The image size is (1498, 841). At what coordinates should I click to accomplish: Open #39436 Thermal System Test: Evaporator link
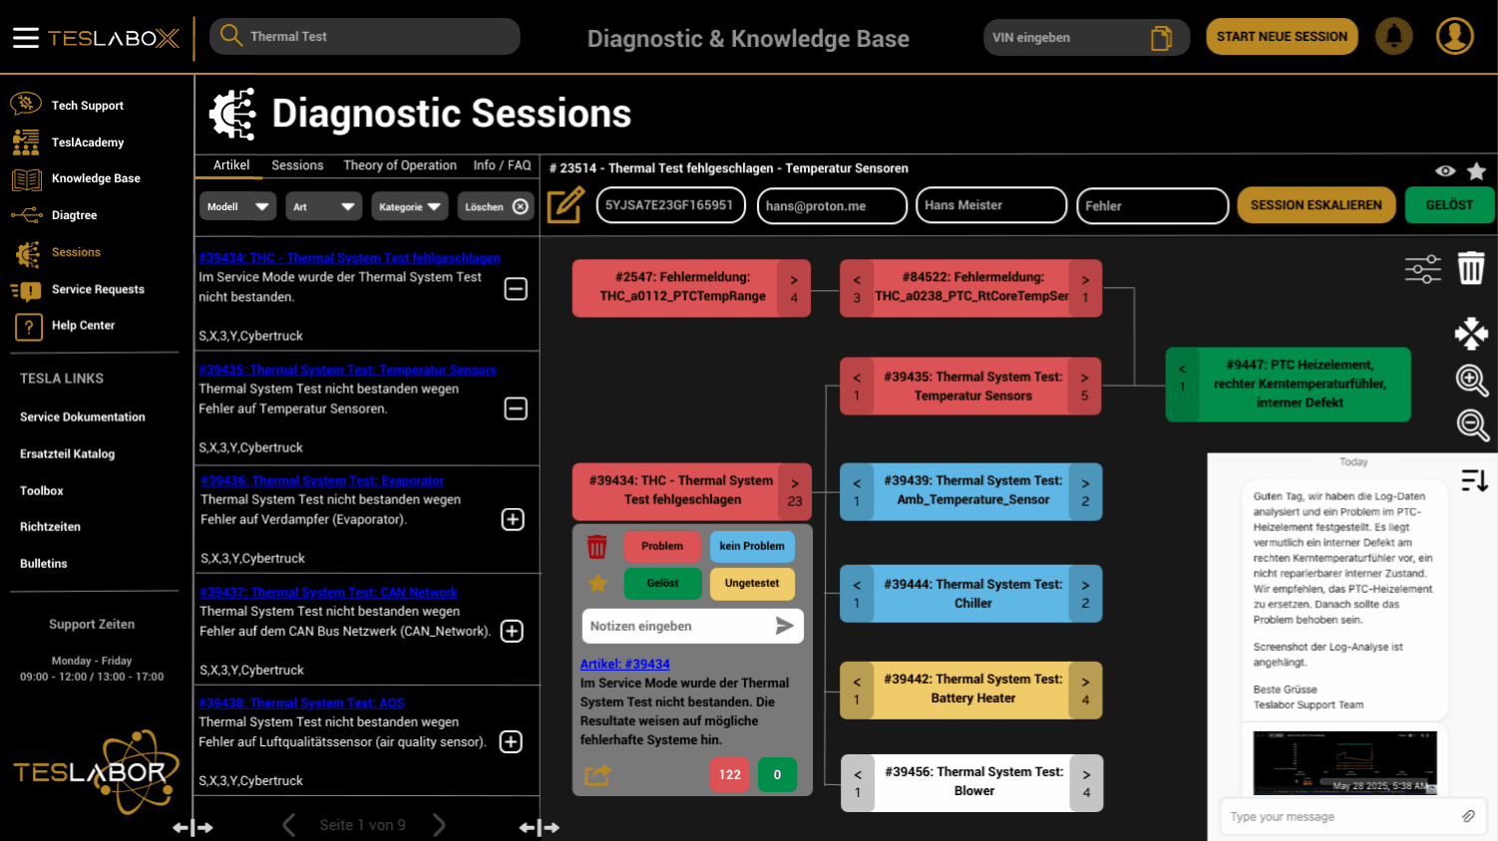(322, 480)
